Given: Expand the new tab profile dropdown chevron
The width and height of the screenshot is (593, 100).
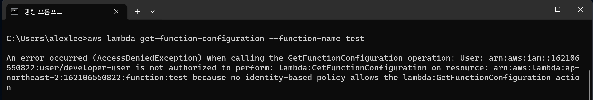Looking at the screenshot, I should tap(152, 11).
